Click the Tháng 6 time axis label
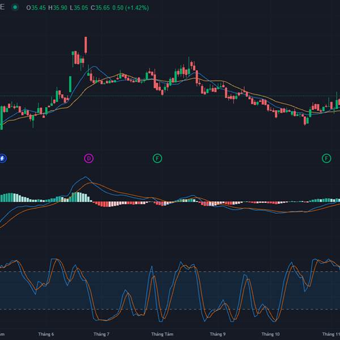Viewport: 340px width, 340px height. [x=45, y=334]
